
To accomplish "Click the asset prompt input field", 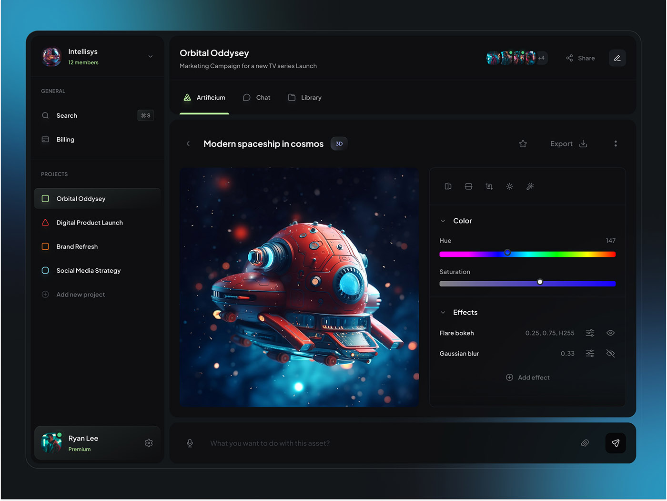I will coord(381,443).
